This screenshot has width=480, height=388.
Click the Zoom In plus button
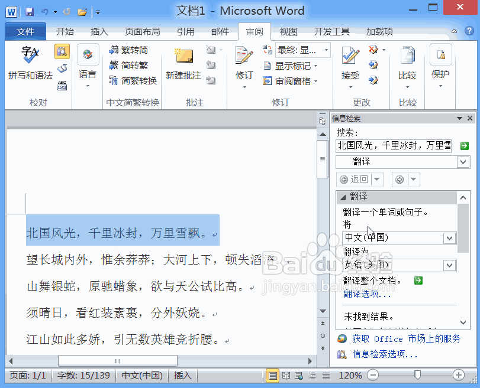point(459,375)
